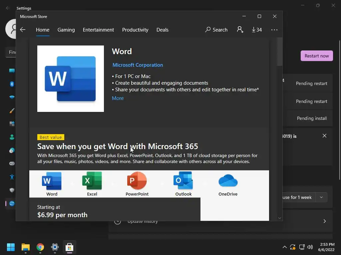Click the $6.99 per month price
The width and height of the screenshot is (341, 255).
[62, 215]
